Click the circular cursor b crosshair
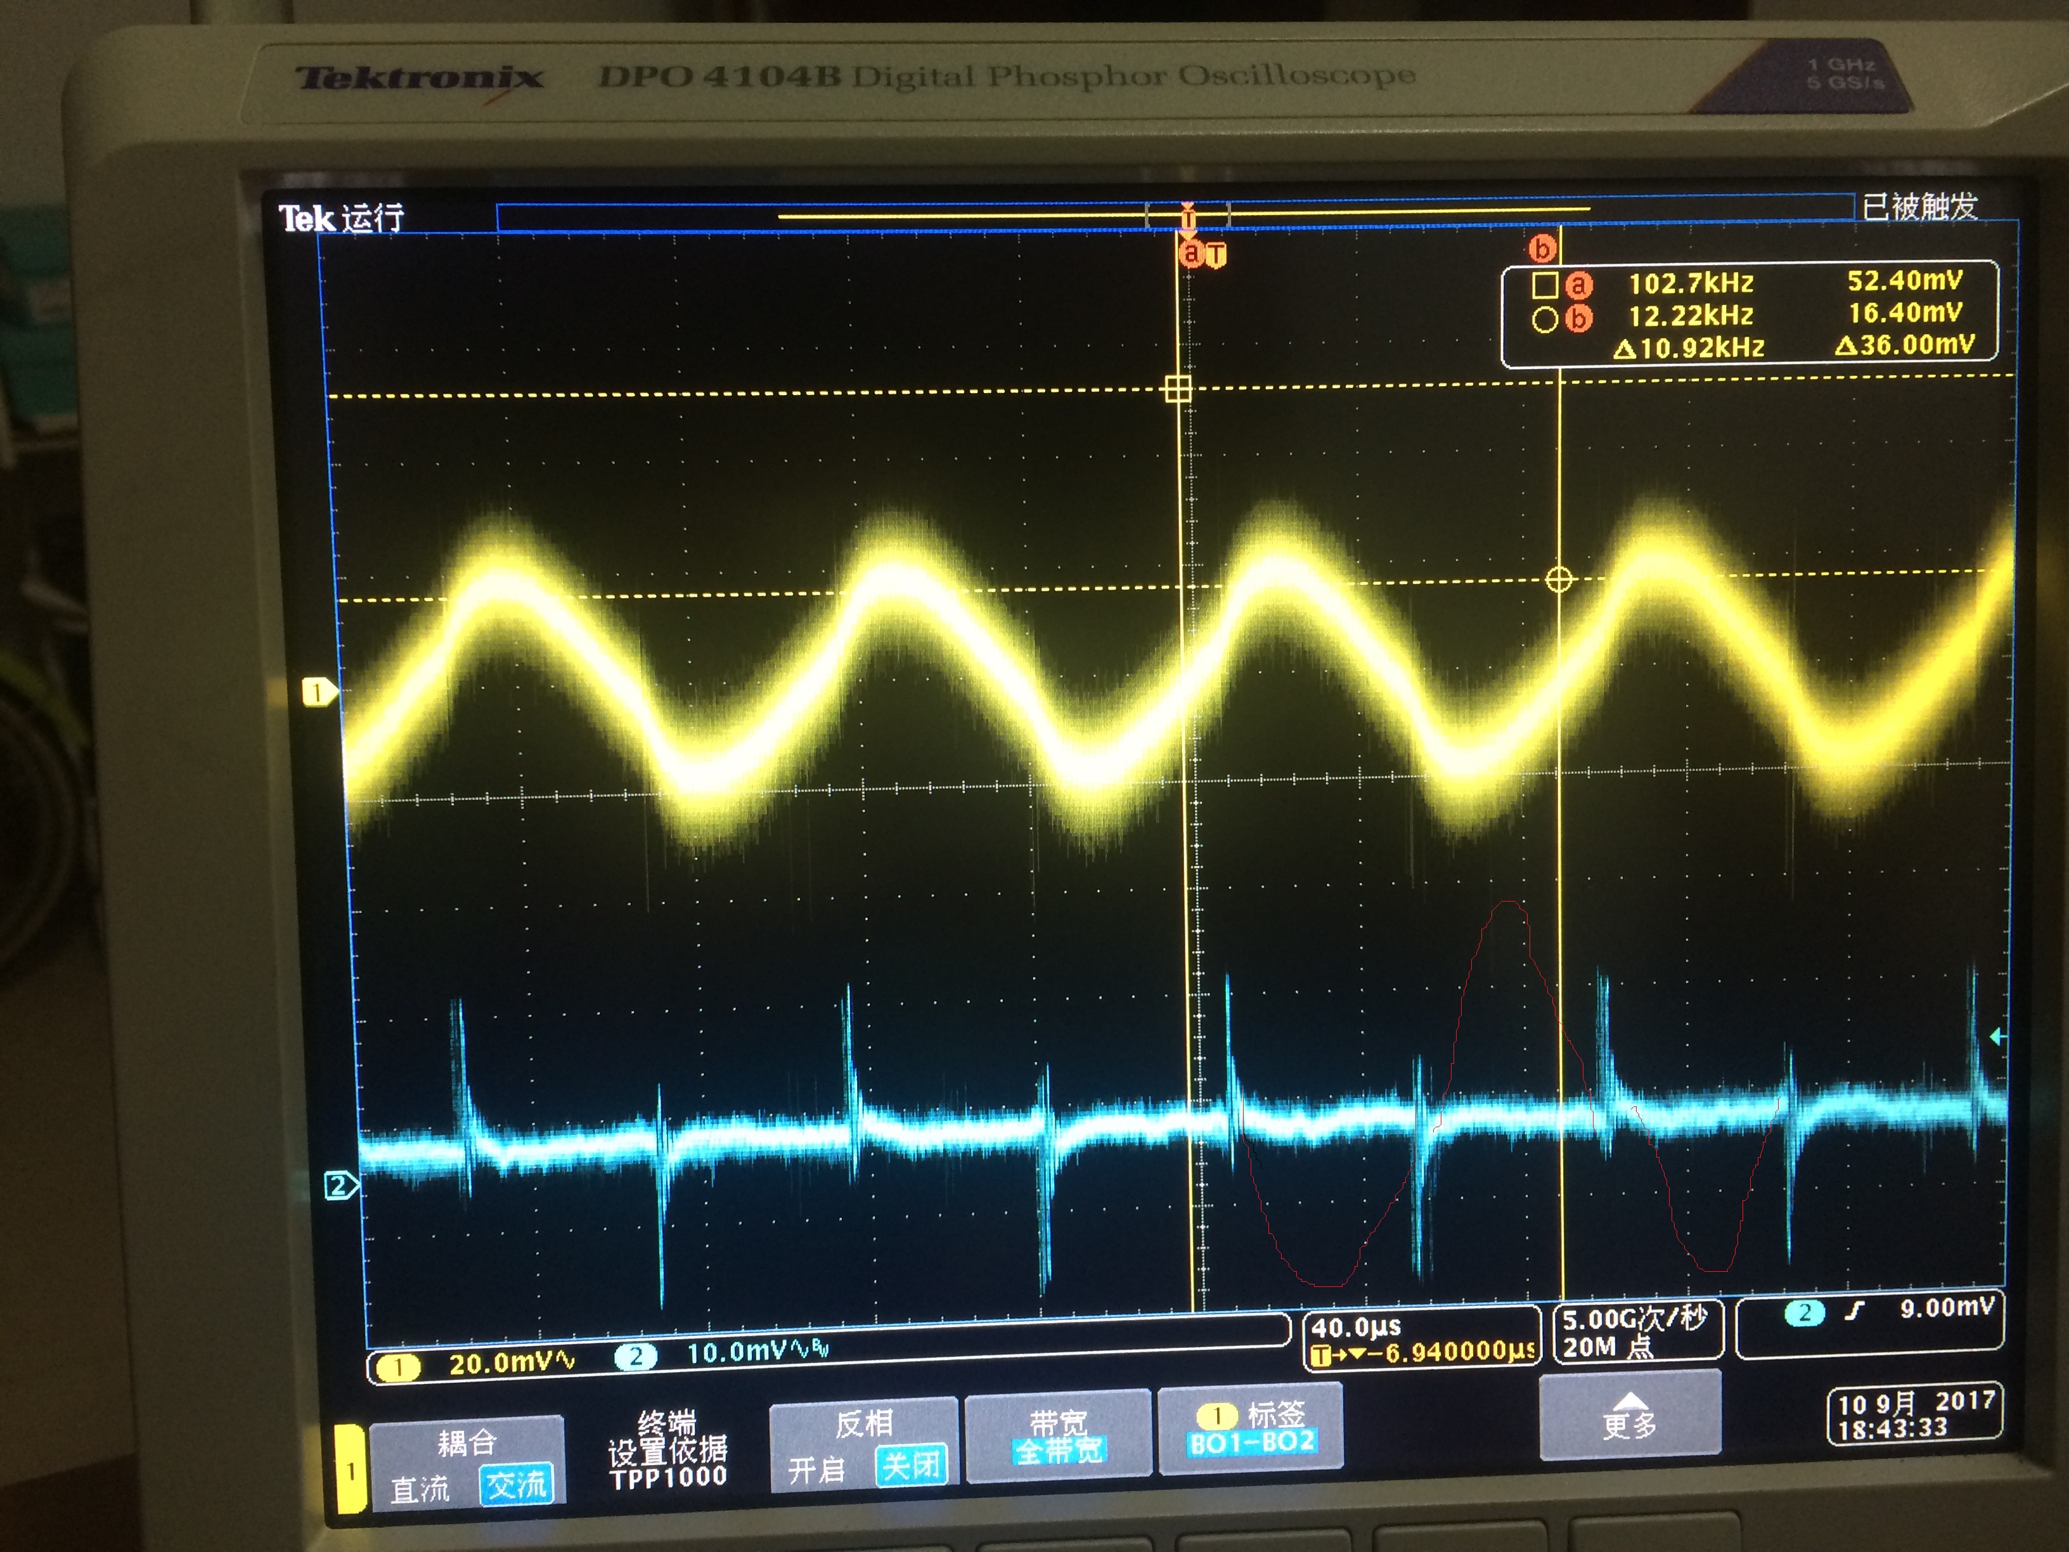 click(1558, 580)
